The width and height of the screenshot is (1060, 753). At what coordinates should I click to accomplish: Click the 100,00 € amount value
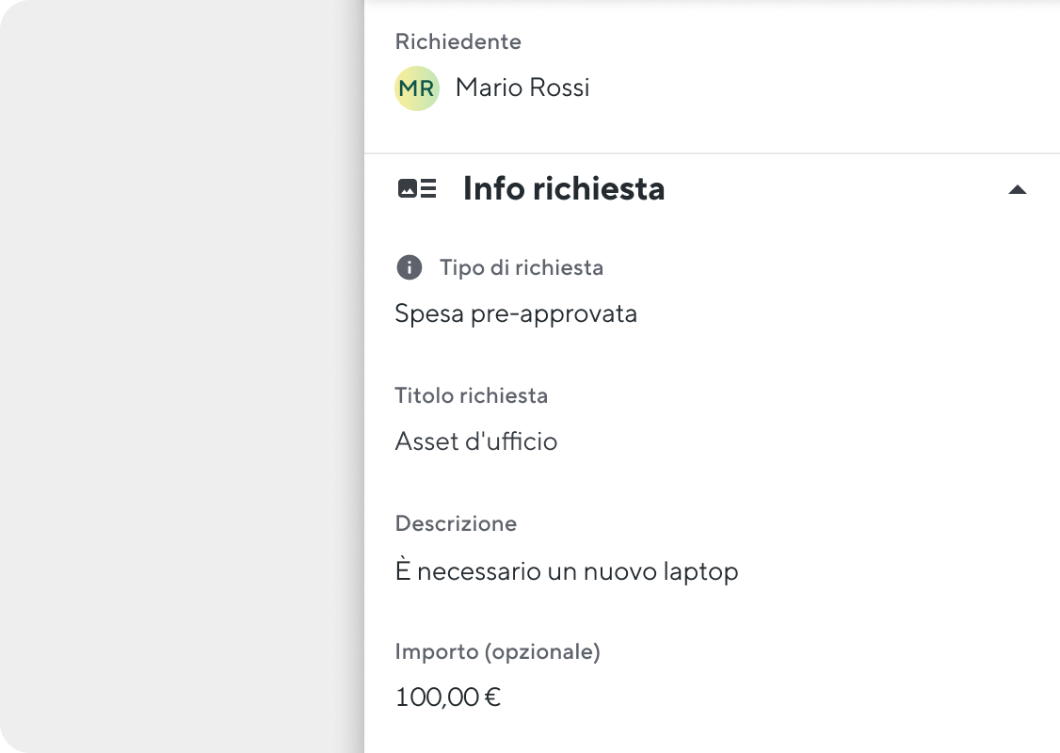(447, 697)
